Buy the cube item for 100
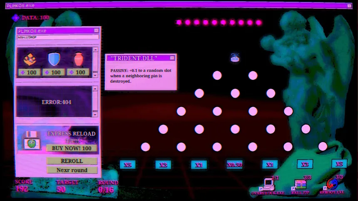 coord(30,73)
